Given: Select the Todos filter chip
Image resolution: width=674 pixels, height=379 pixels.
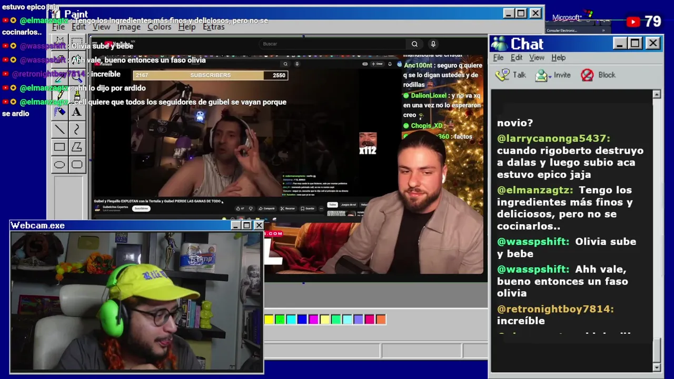Looking at the screenshot, I should [332, 205].
